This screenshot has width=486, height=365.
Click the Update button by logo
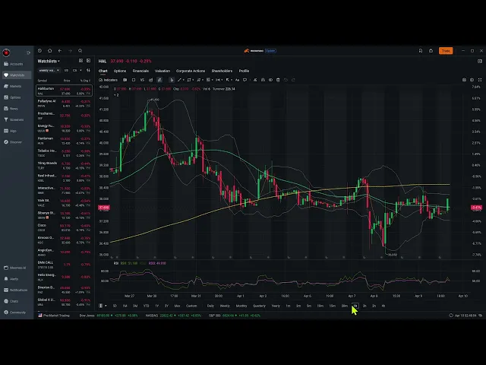pos(270,51)
